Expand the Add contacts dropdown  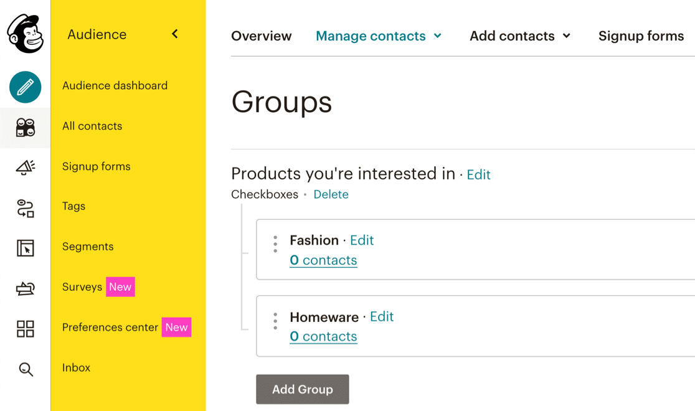(x=520, y=36)
